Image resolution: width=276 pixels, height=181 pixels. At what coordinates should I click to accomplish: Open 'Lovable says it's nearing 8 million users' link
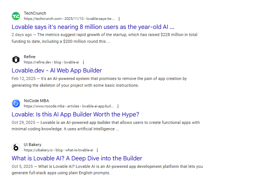pos(93,27)
